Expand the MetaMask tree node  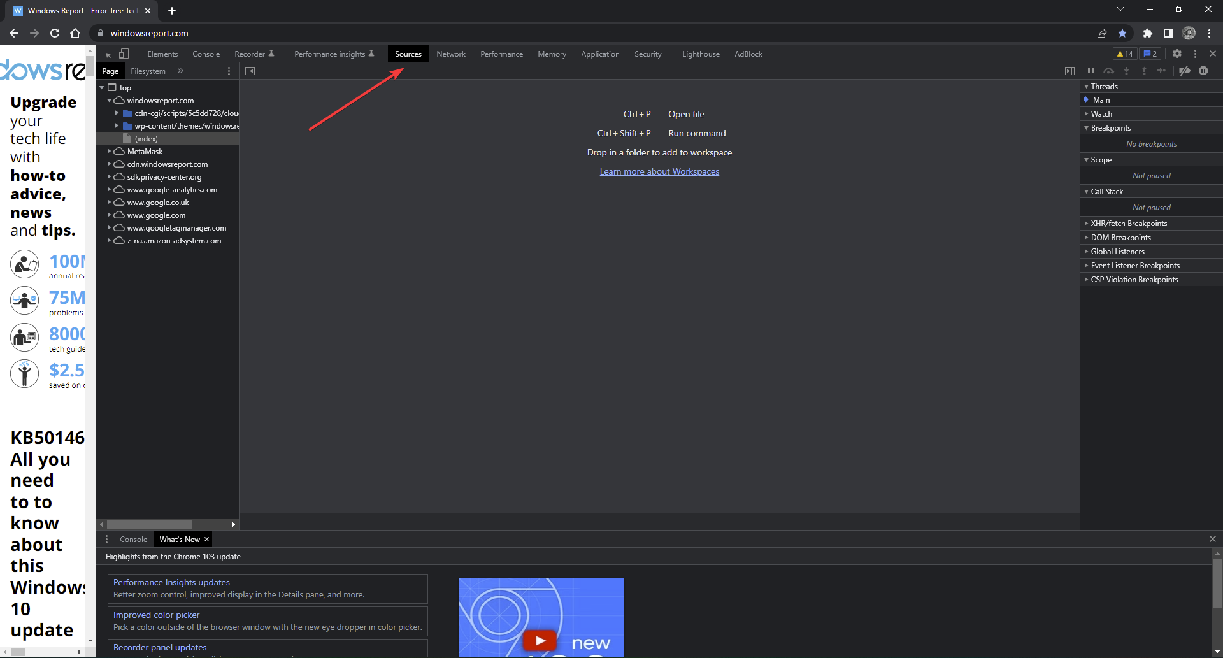point(109,152)
